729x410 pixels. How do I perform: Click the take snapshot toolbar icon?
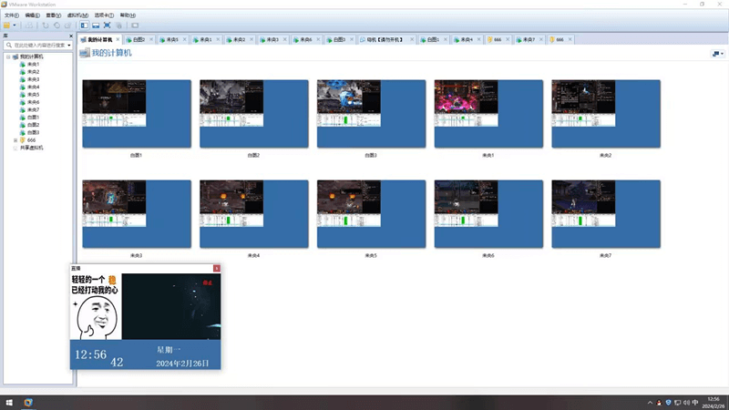pyautogui.click(x=46, y=26)
